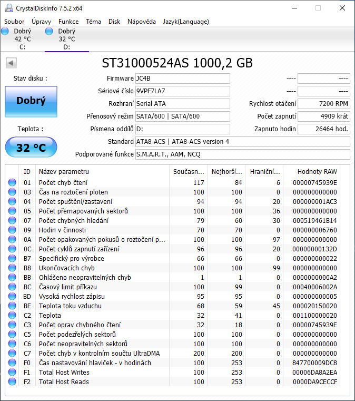
Task: Click the status orb for drive D:
Action: point(50,32)
